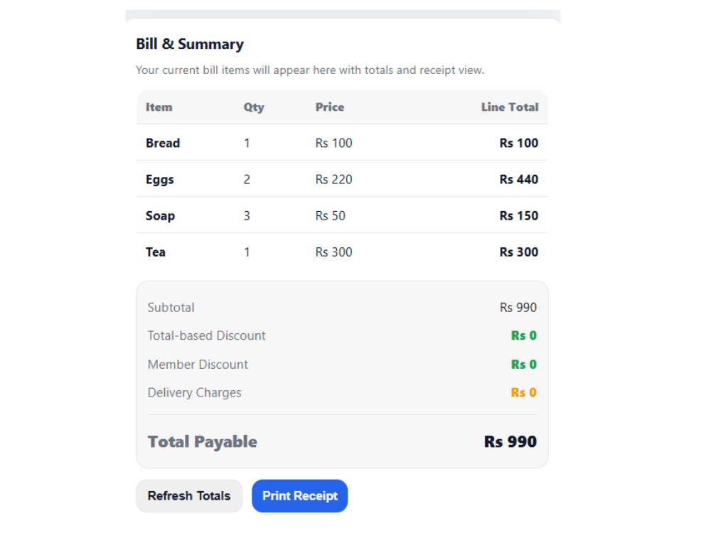The height and width of the screenshot is (533, 711).
Task: Click the Tea line total Rs 300
Action: (519, 252)
